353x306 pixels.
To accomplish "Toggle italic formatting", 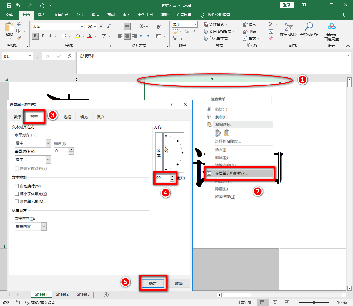I will click(x=42, y=36).
